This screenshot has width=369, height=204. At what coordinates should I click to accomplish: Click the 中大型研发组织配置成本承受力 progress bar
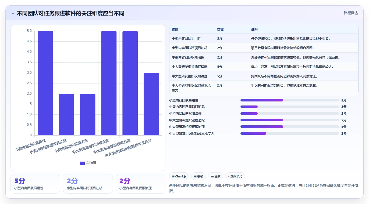tap(290, 133)
